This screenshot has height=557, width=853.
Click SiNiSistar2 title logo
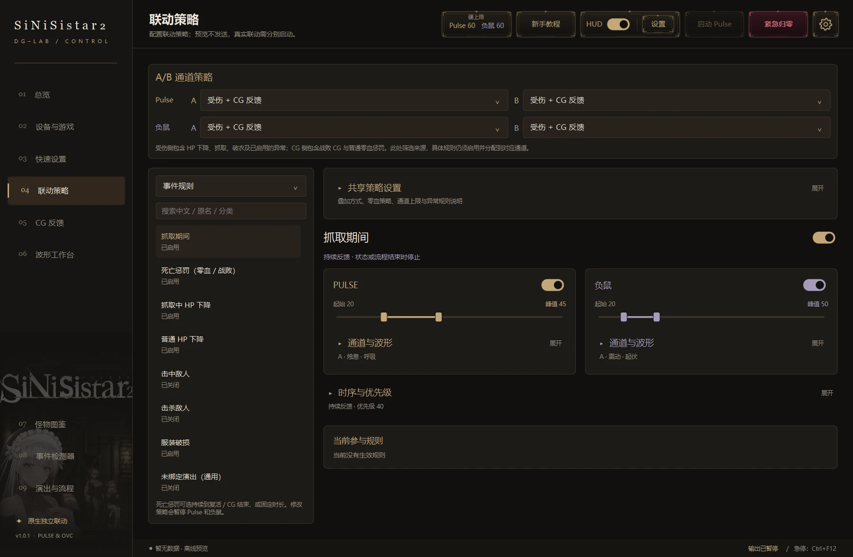coord(60,25)
